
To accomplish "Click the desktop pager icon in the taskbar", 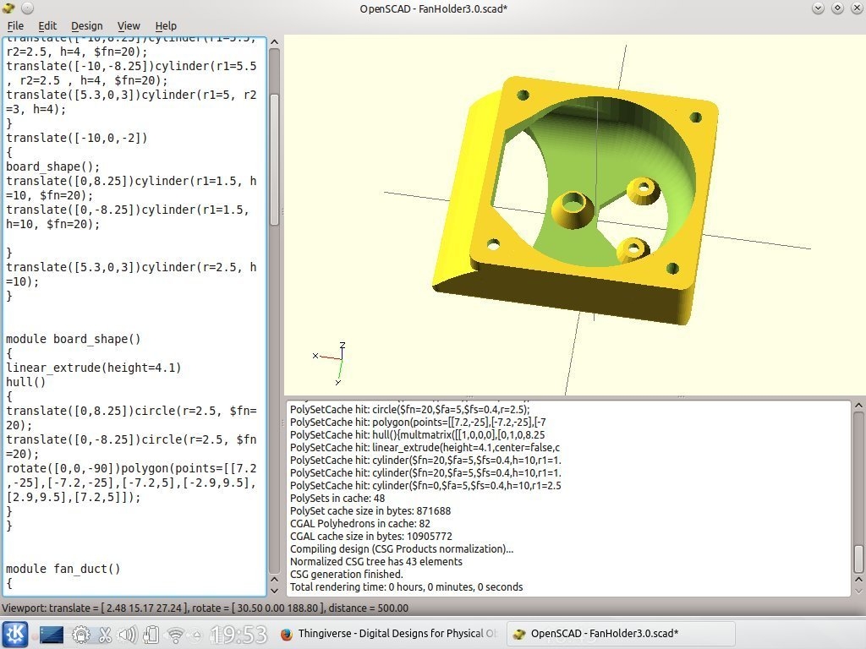I will click(52, 634).
